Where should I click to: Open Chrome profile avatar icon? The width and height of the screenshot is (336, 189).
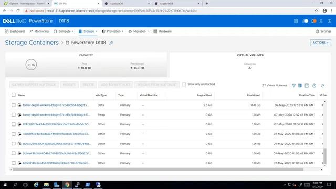pyautogui.click(x=324, y=10)
